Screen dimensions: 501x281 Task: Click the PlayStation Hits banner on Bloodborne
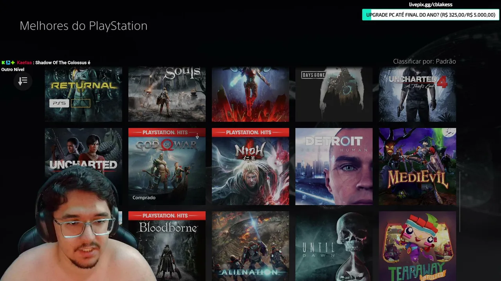point(167,215)
